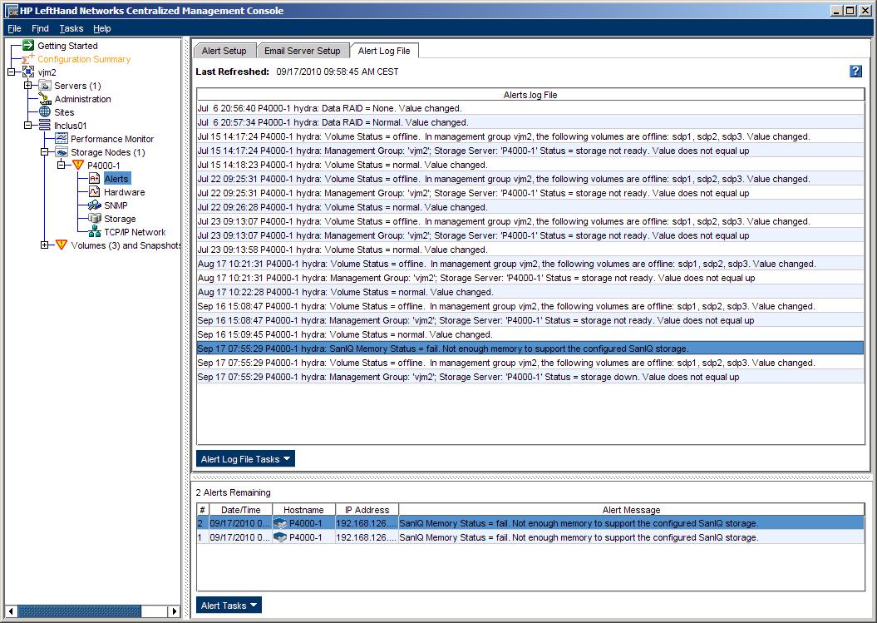Switch to the Alert Setup tab
Screen dimensions: 877x623
[224, 51]
